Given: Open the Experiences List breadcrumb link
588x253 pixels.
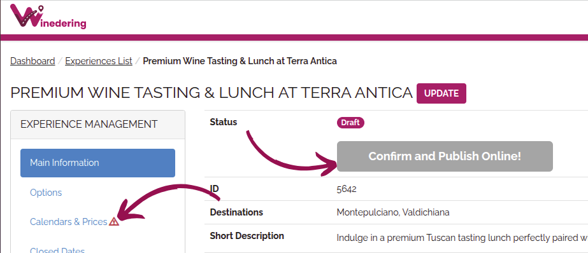Looking at the screenshot, I should [x=99, y=61].
